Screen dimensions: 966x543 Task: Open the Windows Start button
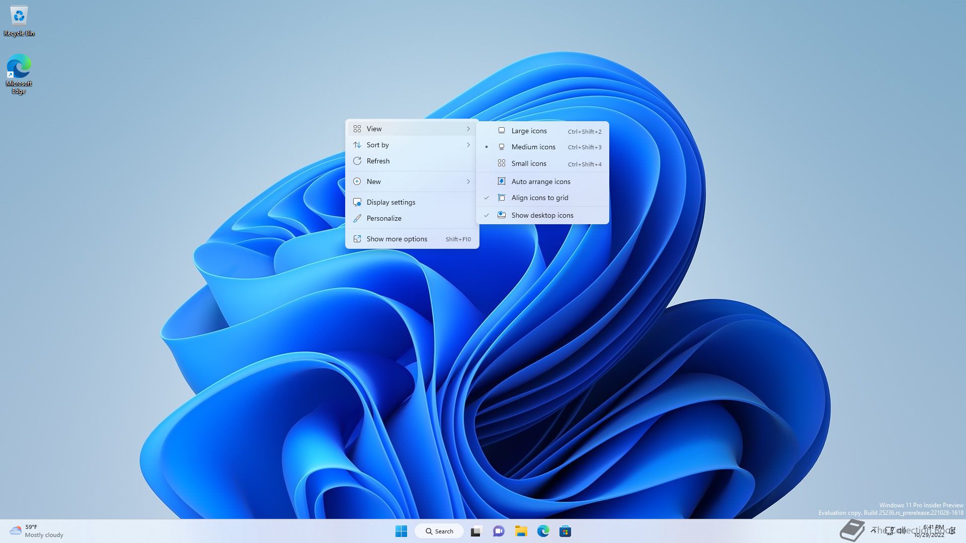(x=401, y=531)
